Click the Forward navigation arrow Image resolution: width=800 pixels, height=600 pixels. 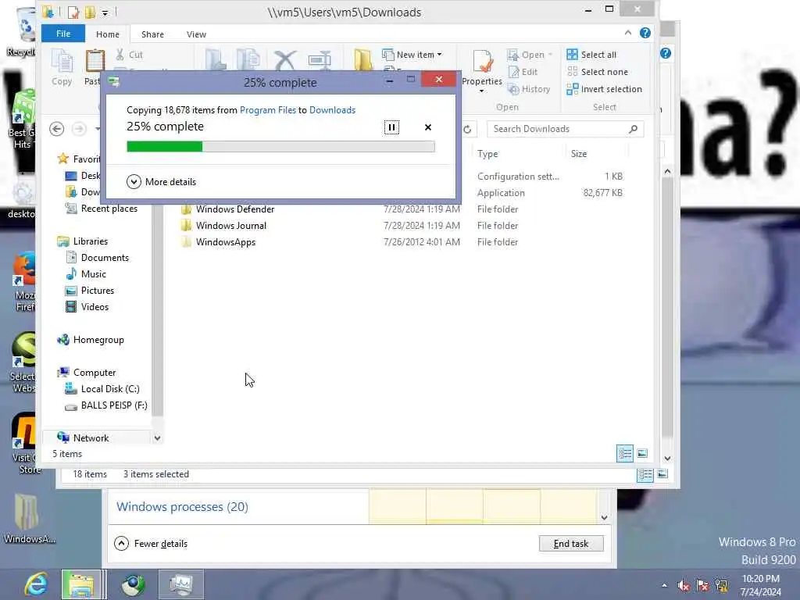pos(79,129)
